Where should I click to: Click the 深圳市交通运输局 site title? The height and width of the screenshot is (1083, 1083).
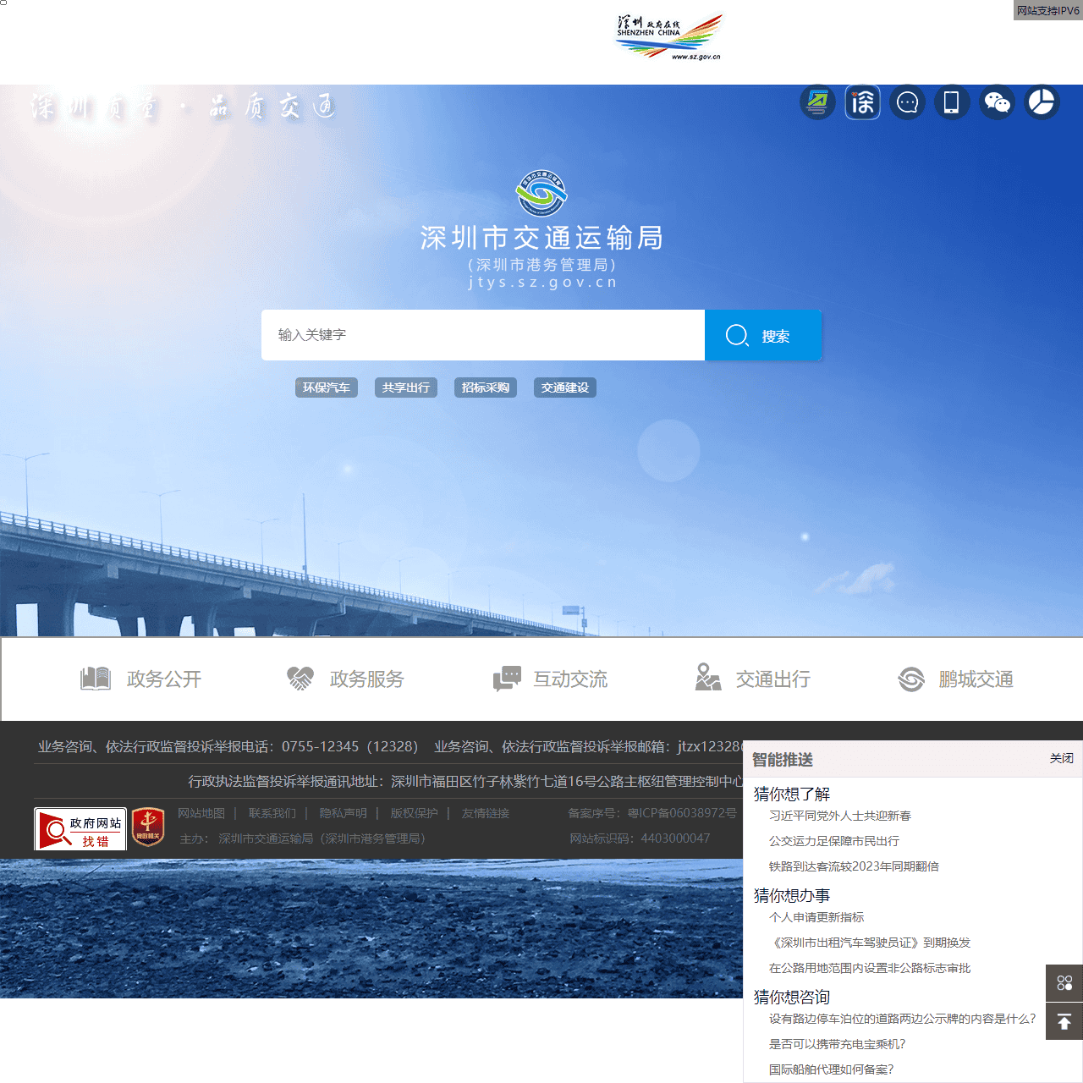pyautogui.click(x=541, y=238)
